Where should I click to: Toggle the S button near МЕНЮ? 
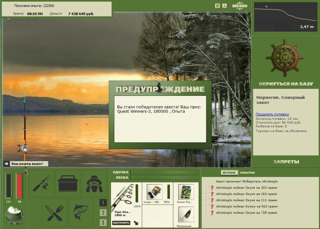tap(224, 6)
